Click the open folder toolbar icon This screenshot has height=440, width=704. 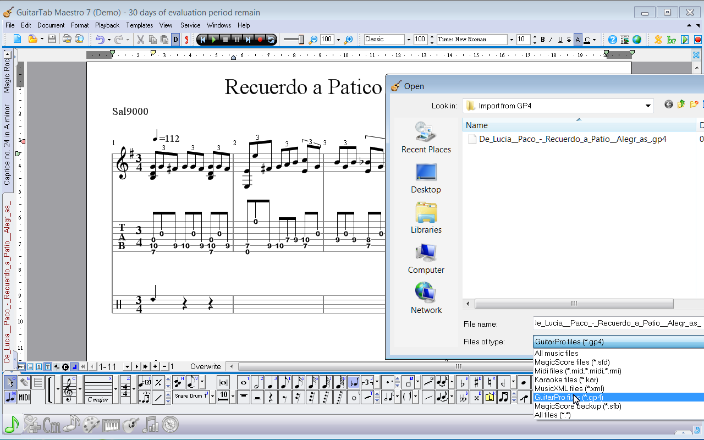coord(32,39)
